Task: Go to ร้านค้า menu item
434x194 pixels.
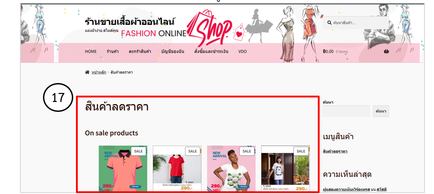Action: tap(113, 51)
